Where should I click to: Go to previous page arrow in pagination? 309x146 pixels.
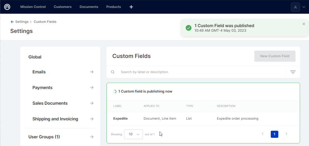(x=263, y=134)
